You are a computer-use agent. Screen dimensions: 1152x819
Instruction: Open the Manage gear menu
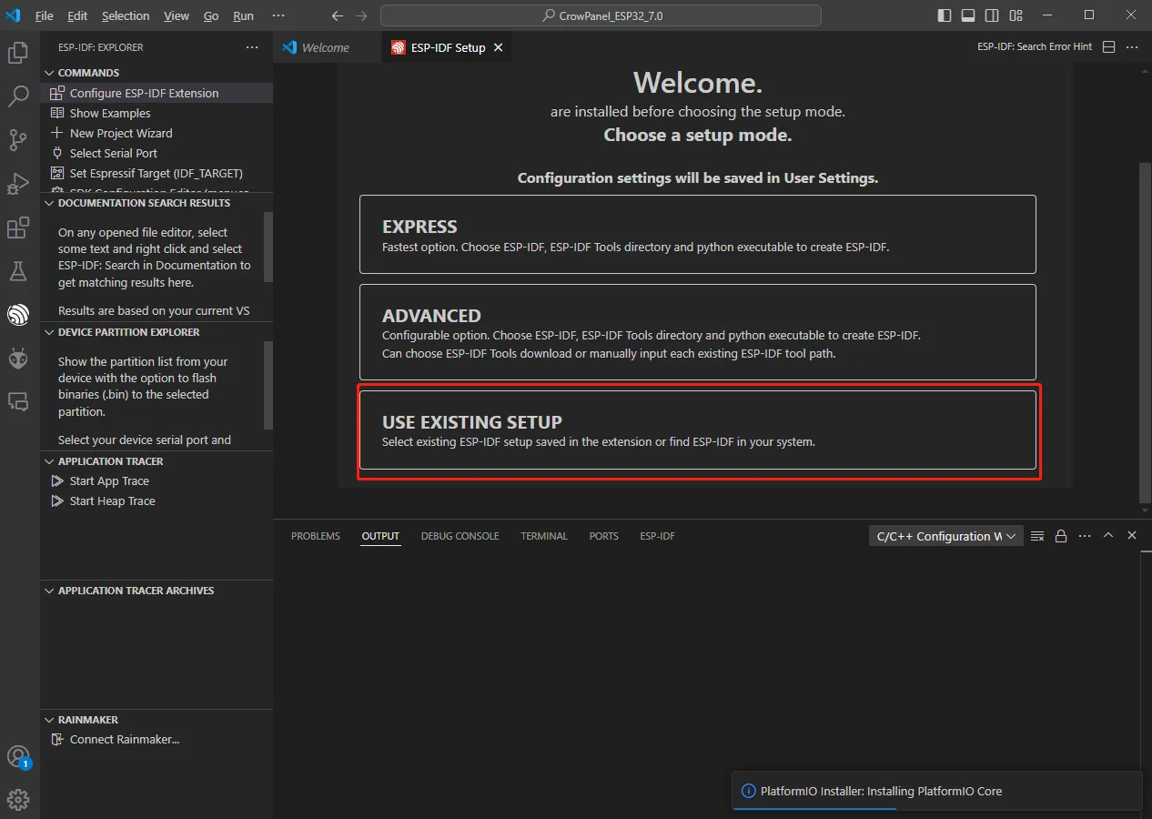pyautogui.click(x=18, y=800)
